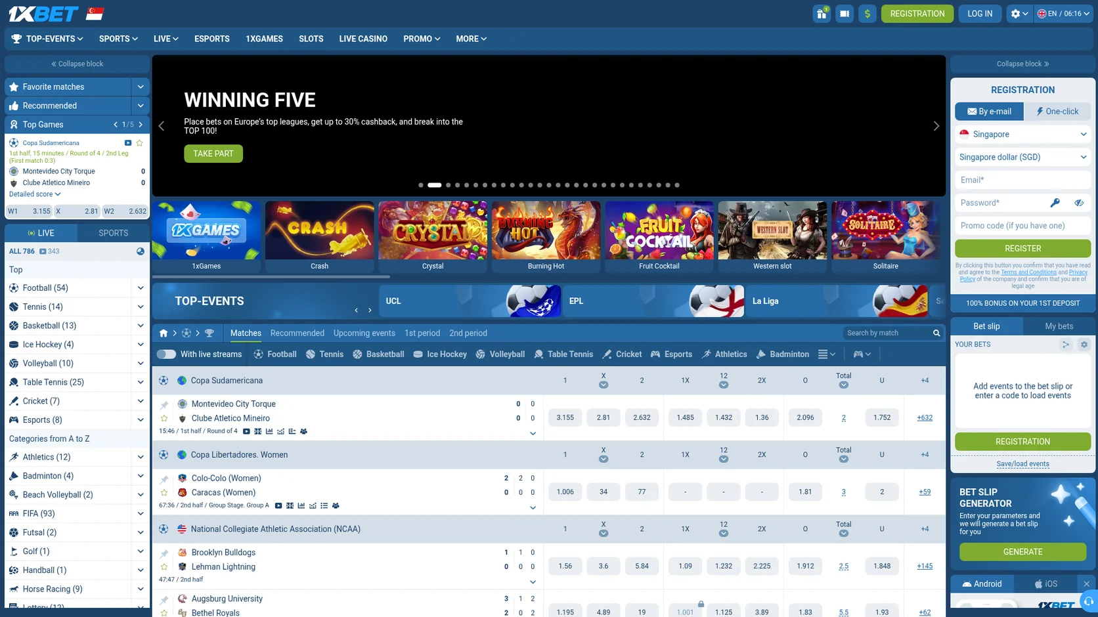Open LIVE CASINO menu item
1098x617 pixels.
point(363,39)
